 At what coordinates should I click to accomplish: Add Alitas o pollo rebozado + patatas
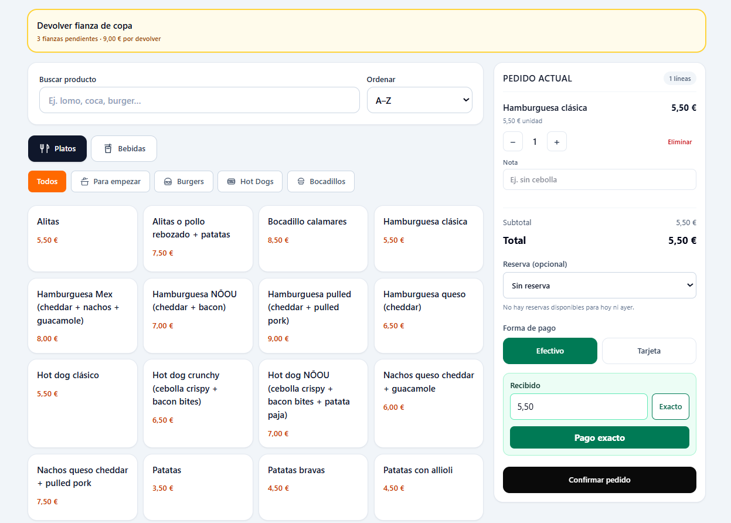click(x=198, y=239)
